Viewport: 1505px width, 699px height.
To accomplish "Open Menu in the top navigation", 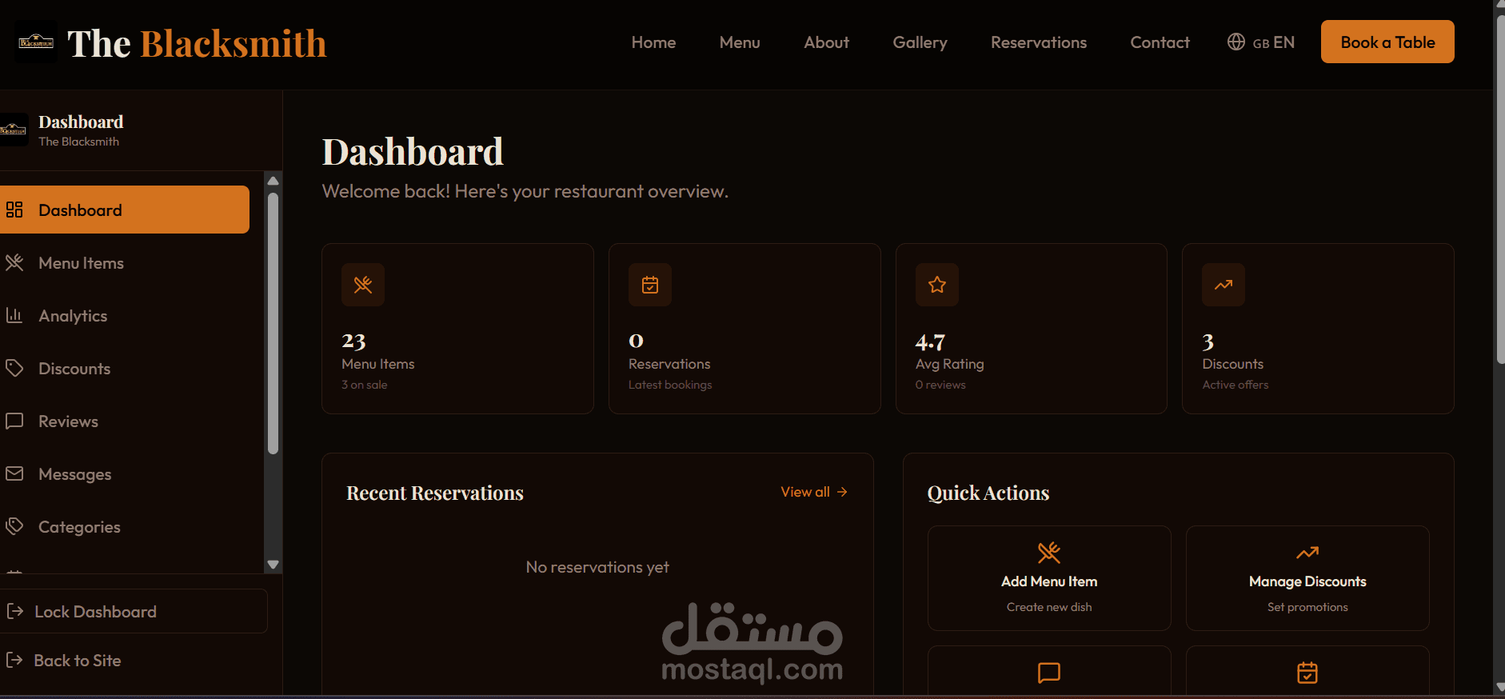I will click(x=740, y=42).
